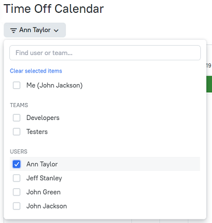Check the Me (John Jackson) checkbox
212x223 pixels.
coord(16,85)
